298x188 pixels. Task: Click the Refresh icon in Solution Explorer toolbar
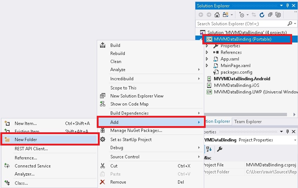coord(262,15)
